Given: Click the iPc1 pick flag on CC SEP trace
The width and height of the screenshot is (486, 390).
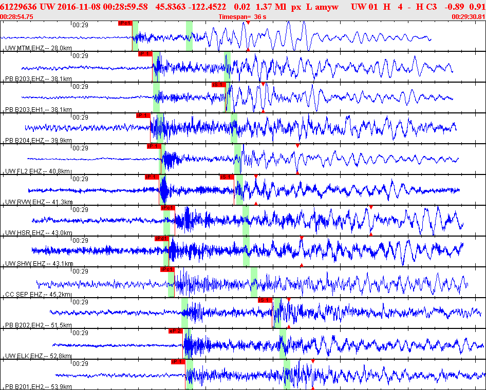Looking at the screenshot, I should (x=167, y=269).
